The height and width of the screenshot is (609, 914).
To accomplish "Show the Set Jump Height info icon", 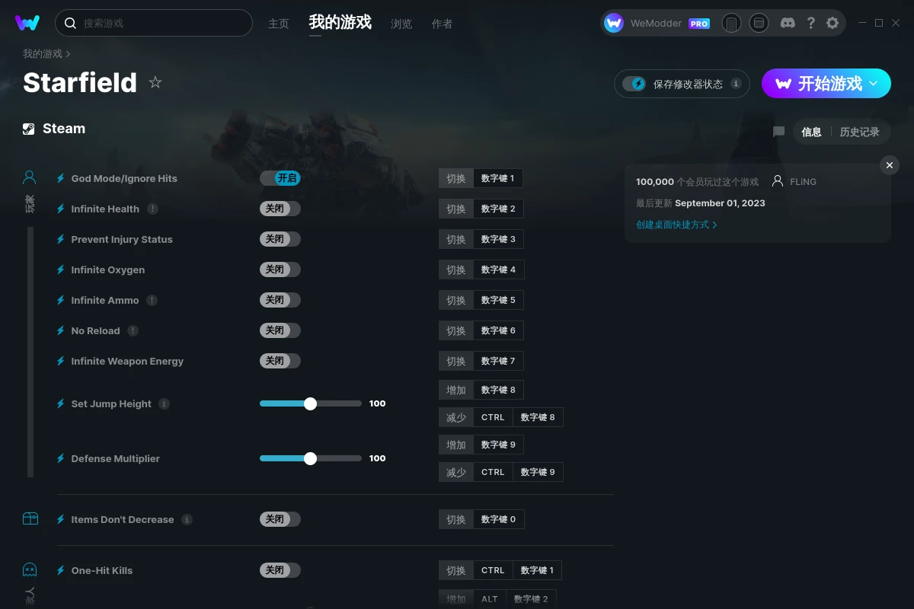I will click(x=165, y=403).
